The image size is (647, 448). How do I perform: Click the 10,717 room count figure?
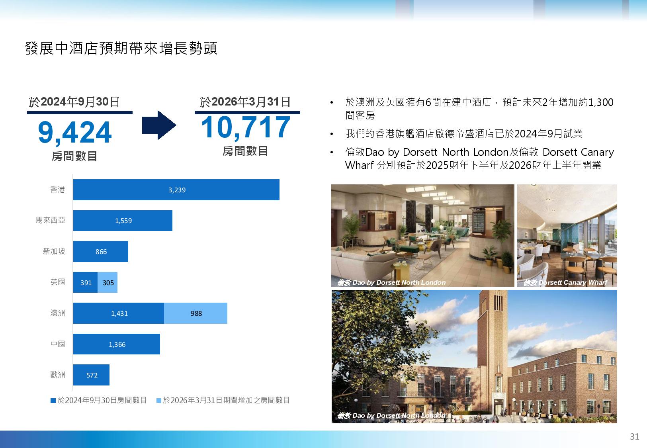(246, 127)
